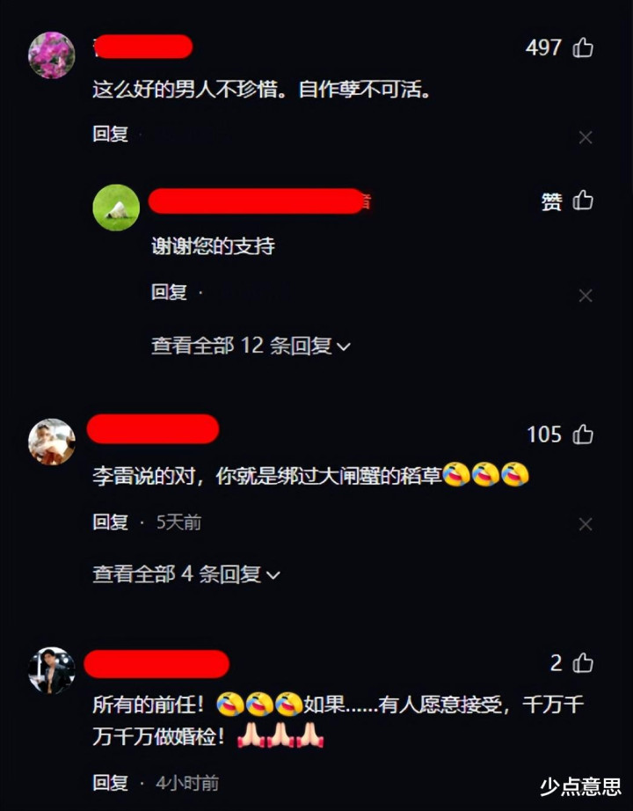The image size is (633, 811).
Task: Open the pink flower avatar profile
Action: [52, 55]
